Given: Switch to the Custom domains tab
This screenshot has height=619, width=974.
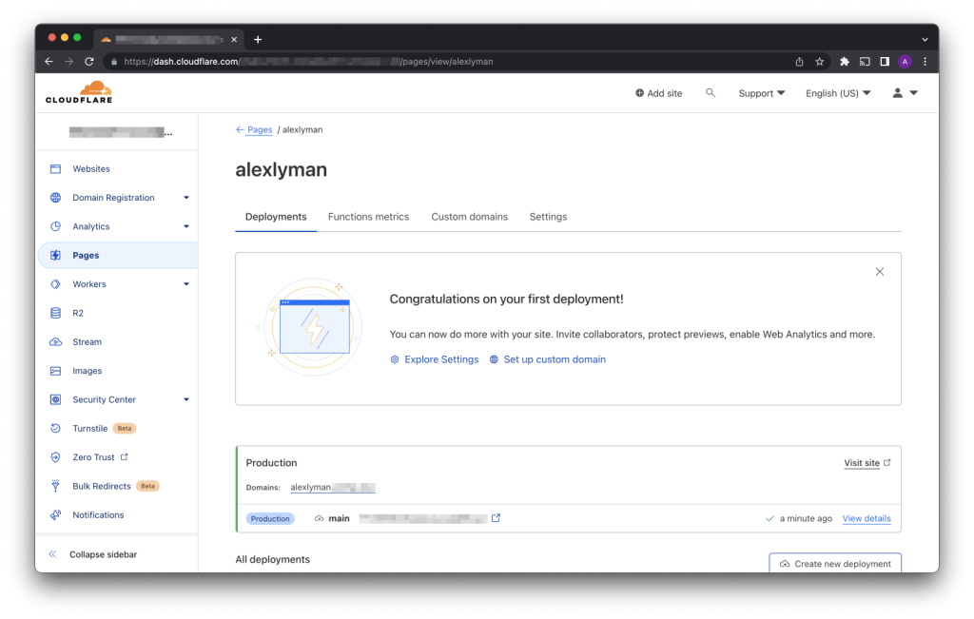Looking at the screenshot, I should click(x=469, y=217).
